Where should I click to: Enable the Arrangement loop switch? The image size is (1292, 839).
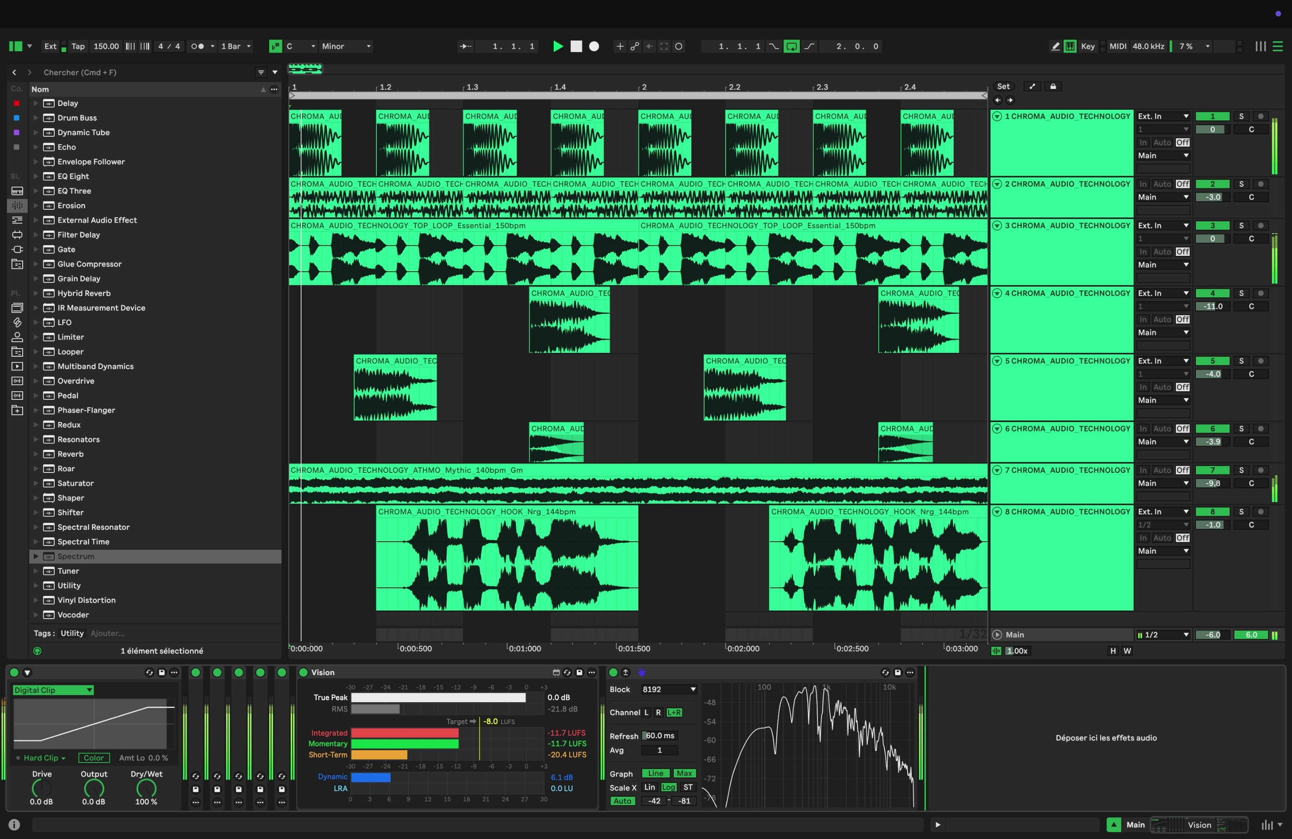(x=792, y=47)
